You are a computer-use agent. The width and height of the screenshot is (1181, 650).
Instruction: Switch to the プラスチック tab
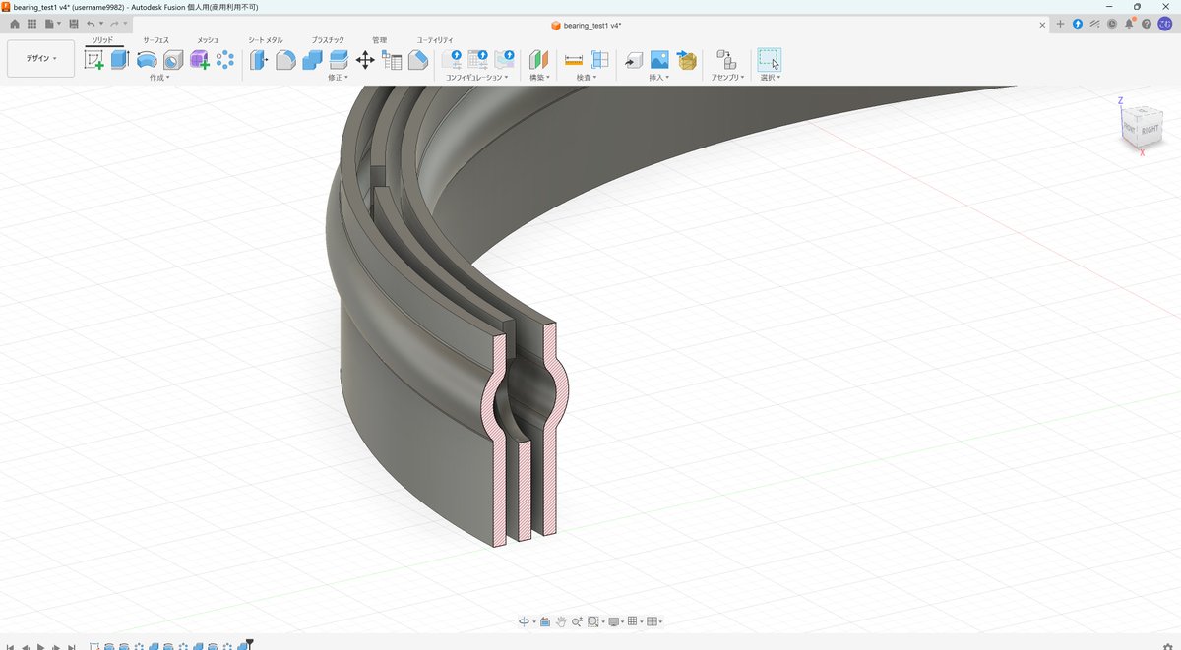pyautogui.click(x=328, y=40)
